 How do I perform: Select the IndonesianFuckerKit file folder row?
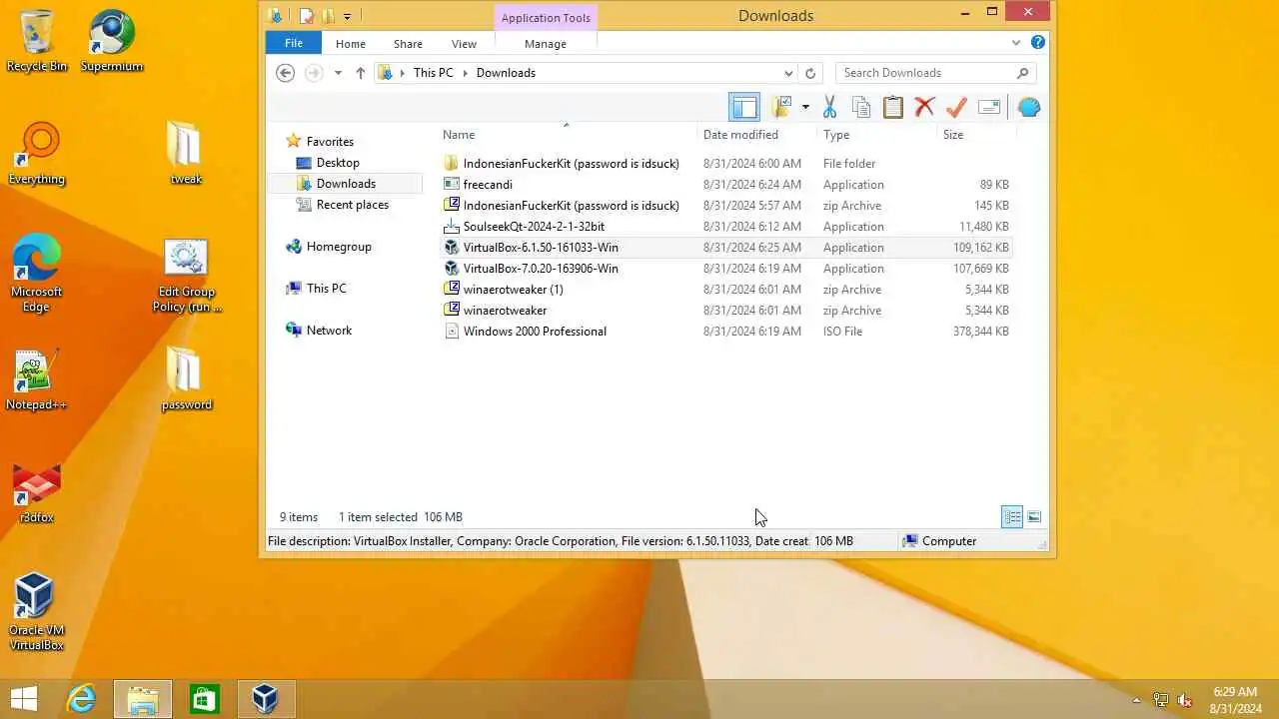pyautogui.click(x=726, y=164)
